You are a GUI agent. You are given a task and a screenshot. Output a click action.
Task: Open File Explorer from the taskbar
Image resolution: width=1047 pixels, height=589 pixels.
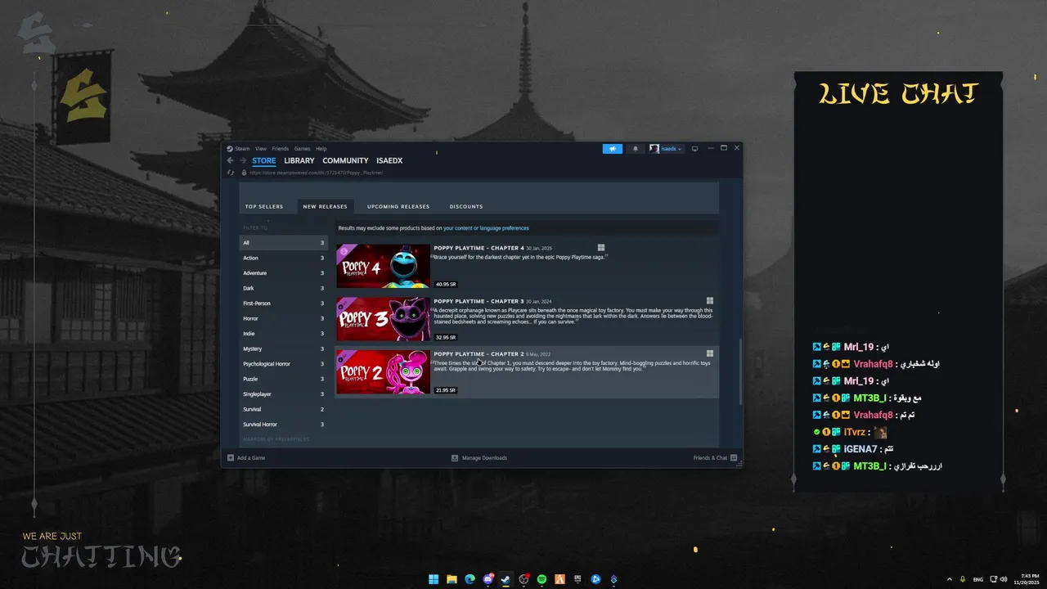pos(452,579)
